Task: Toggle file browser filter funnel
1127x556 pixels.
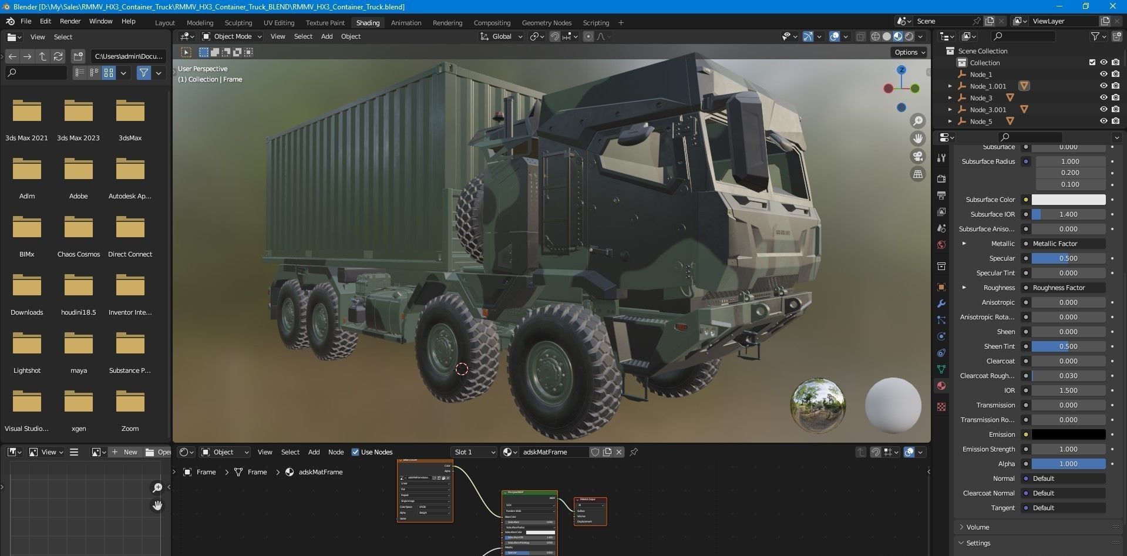Action: pos(144,73)
